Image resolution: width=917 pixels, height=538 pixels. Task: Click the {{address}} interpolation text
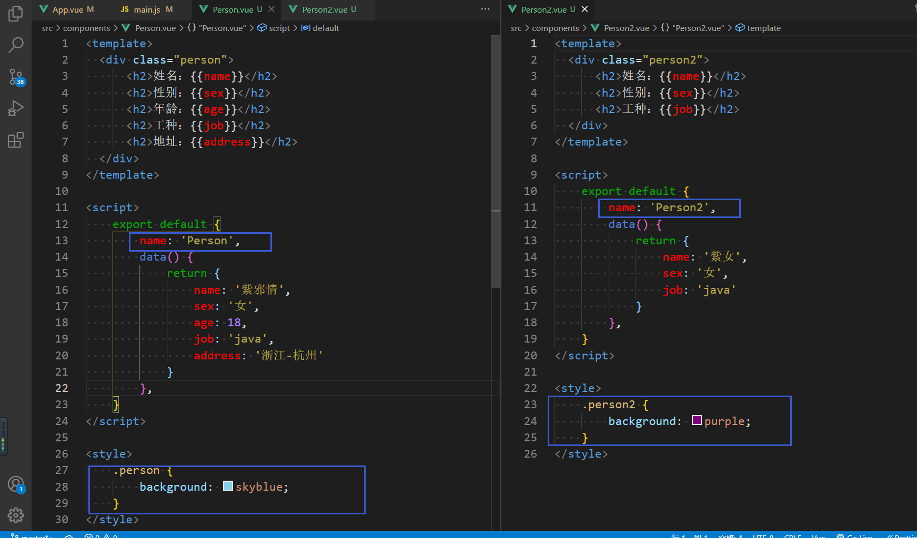[x=227, y=142]
